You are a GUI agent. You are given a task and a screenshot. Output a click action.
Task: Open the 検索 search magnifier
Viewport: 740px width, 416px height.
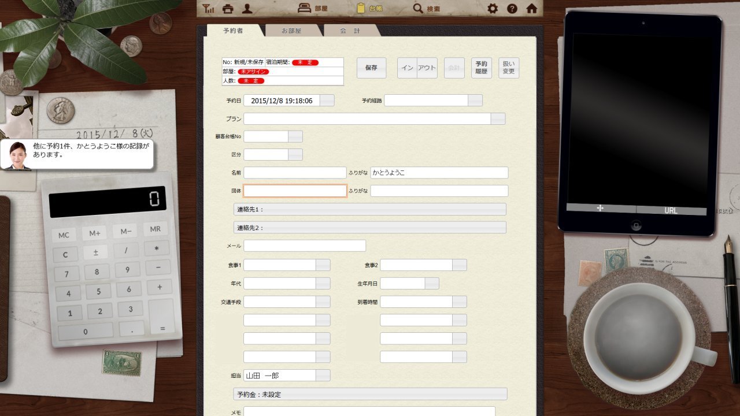418,9
